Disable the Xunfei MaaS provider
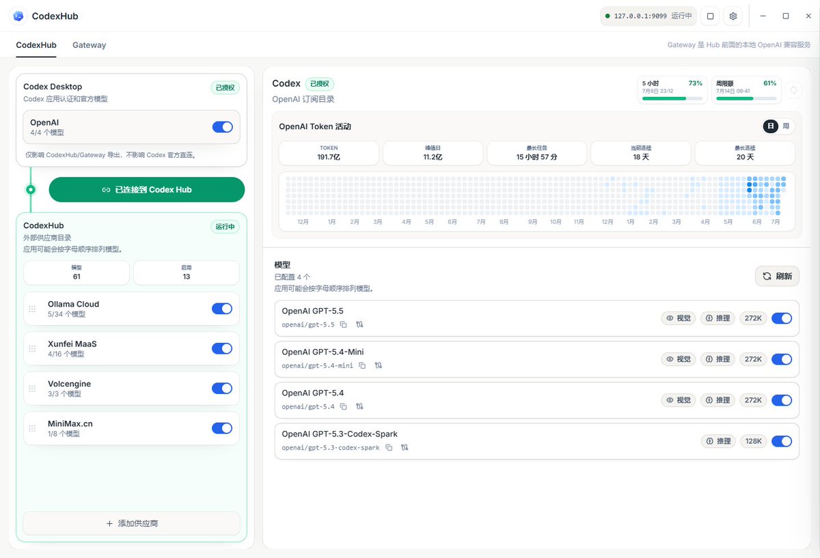820x558 pixels. point(222,349)
